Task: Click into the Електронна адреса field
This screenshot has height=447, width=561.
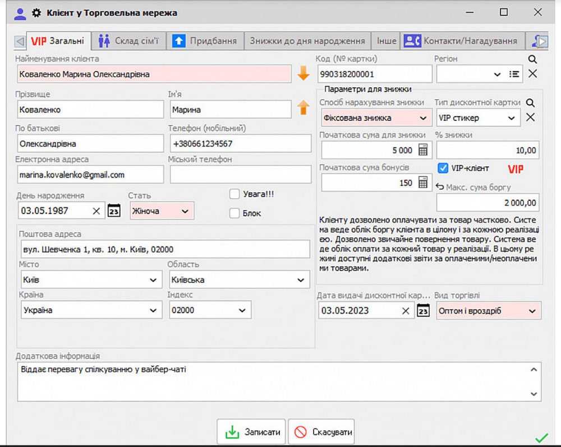Action: click(90, 175)
